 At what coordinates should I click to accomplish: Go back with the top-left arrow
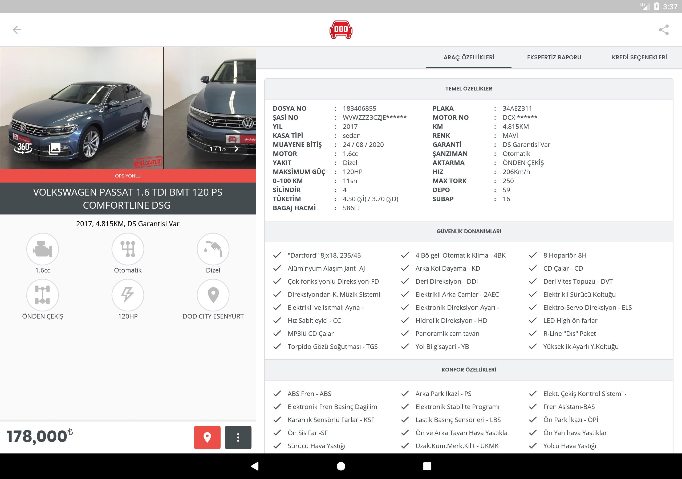pos(17,30)
